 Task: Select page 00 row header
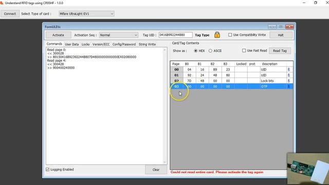[177, 69]
